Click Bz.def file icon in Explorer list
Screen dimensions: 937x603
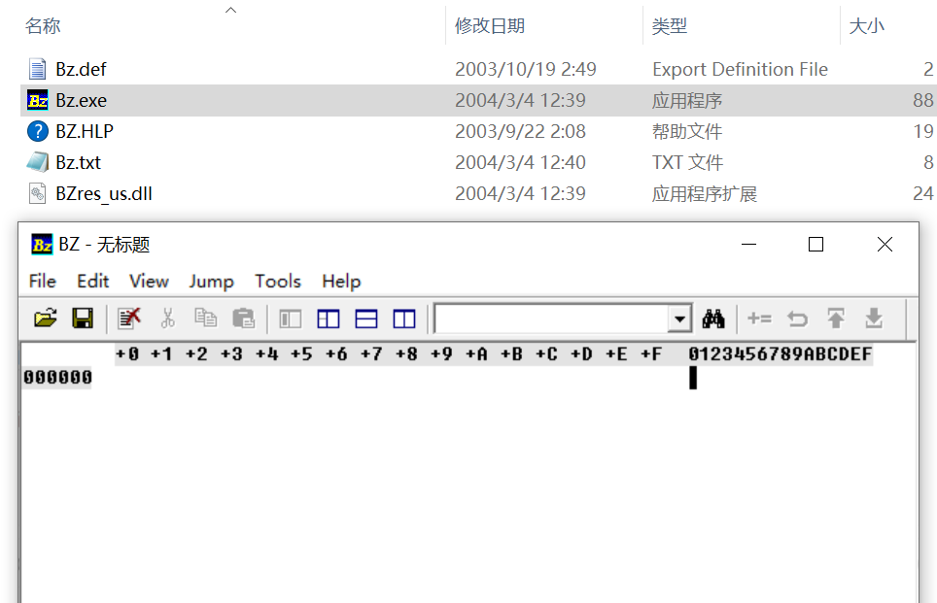coord(37,69)
